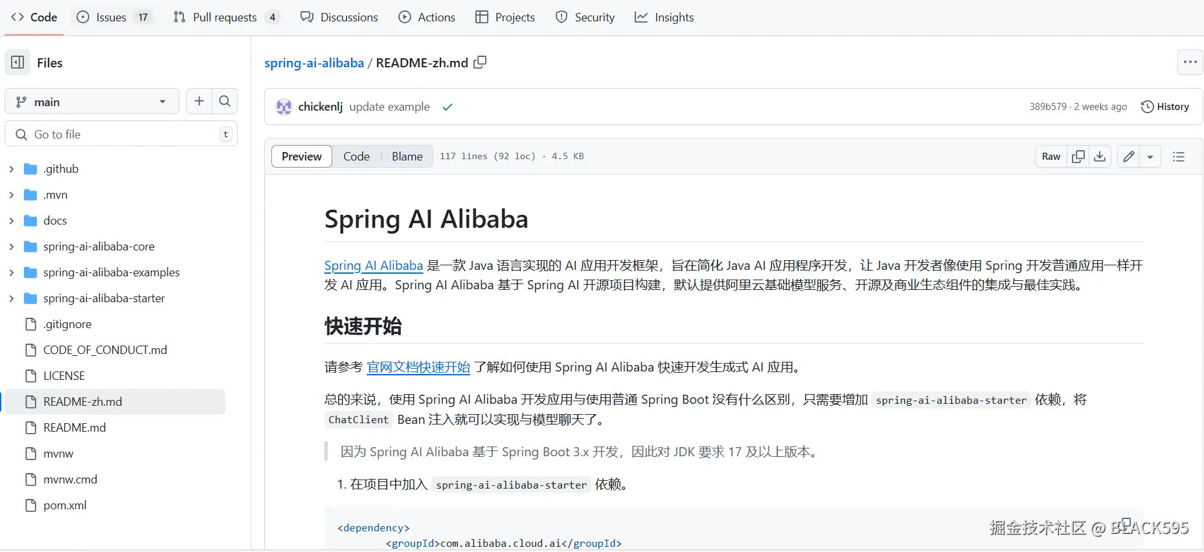The image size is (1204, 552).
Task: Select the Preview view tab
Action: (x=302, y=157)
